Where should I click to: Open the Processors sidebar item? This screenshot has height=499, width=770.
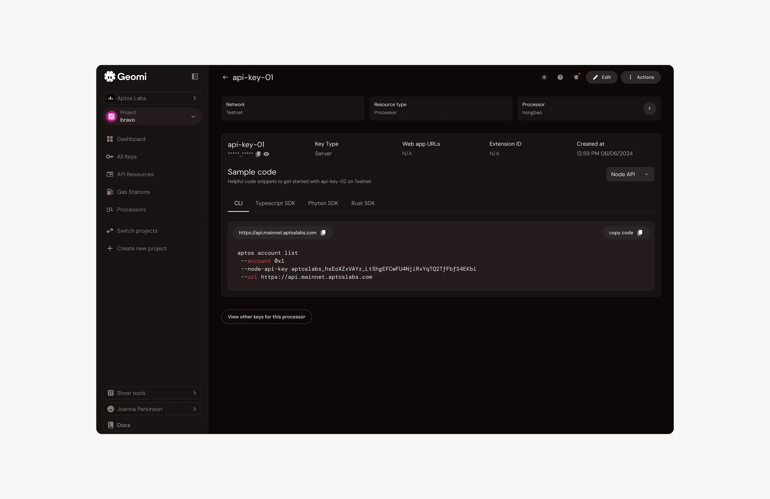coord(131,210)
